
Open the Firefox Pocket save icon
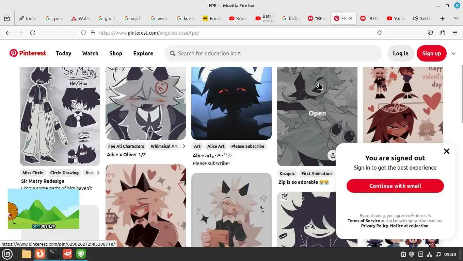[430, 33]
